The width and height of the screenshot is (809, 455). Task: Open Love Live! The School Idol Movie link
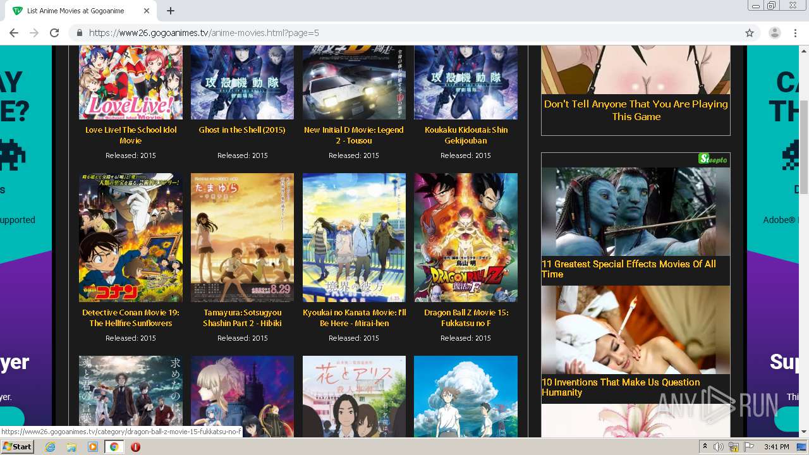(x=131, y=135)
